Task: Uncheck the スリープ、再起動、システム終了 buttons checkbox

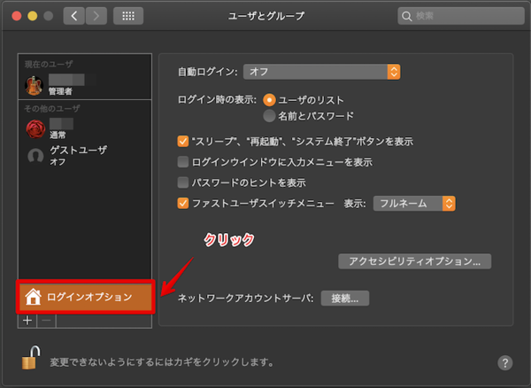Action: click(x=183, y=141)
